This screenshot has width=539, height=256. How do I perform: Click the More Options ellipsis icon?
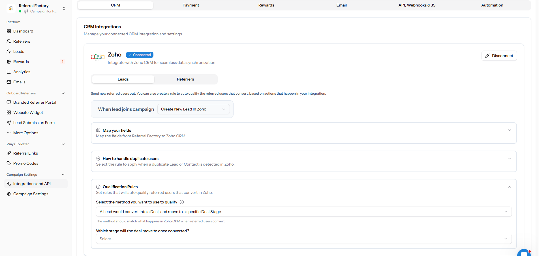[9, 133]
